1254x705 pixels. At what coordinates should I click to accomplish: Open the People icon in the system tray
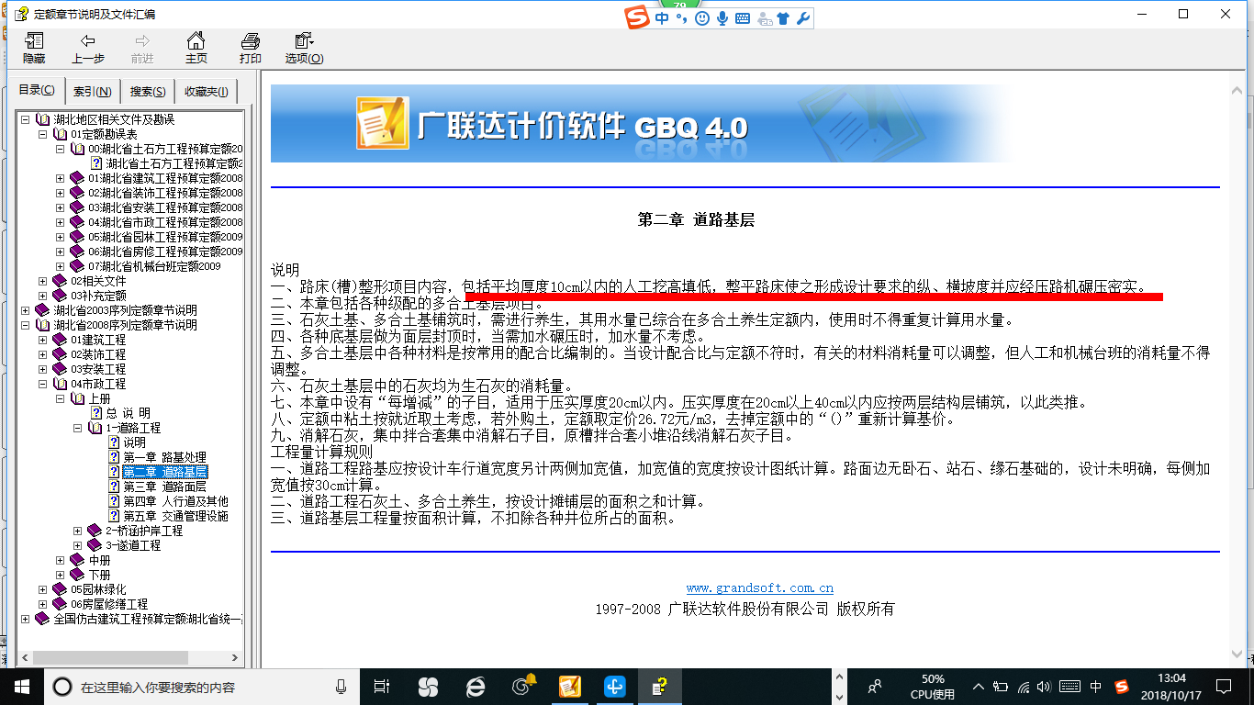(x=875, y=686)
